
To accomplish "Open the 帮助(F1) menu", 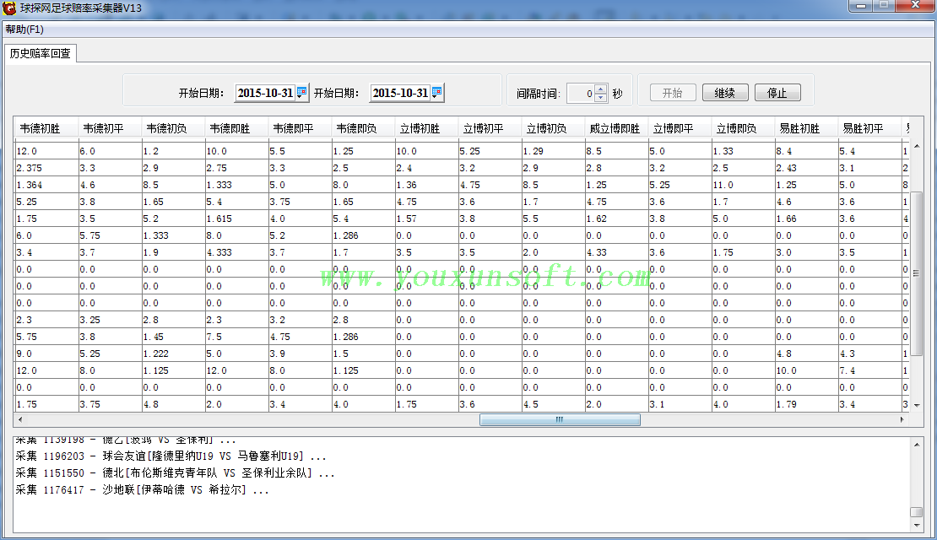I will coord(24,30).
